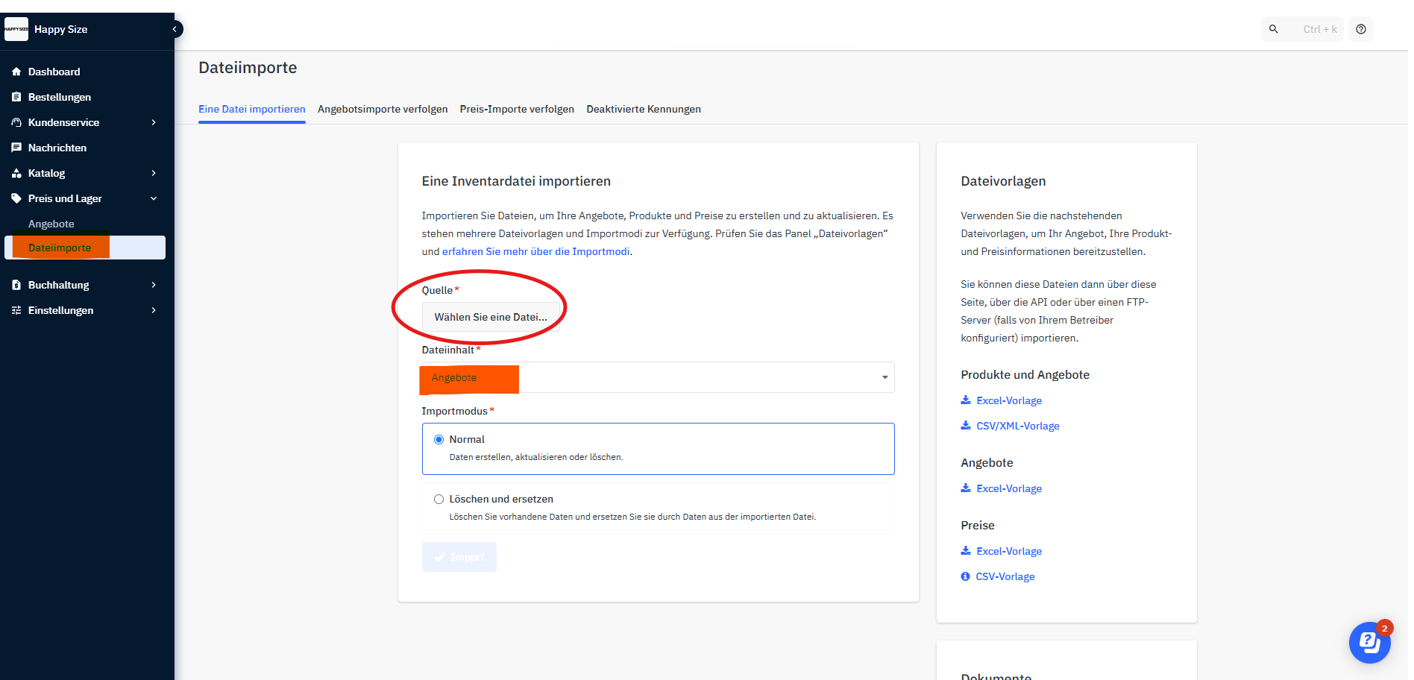Open the support chat bubble icon

[x=1369, y=642]
